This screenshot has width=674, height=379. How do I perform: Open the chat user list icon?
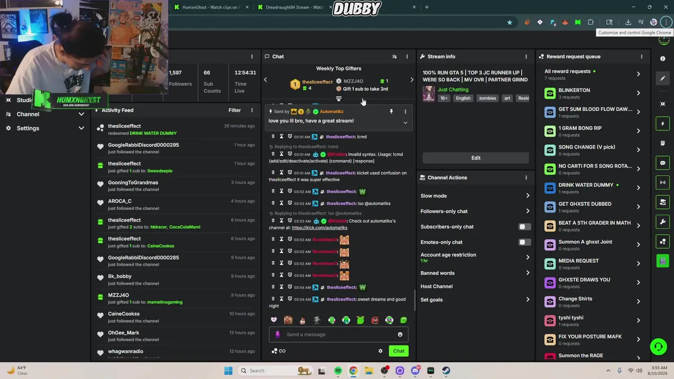(394, 56)
